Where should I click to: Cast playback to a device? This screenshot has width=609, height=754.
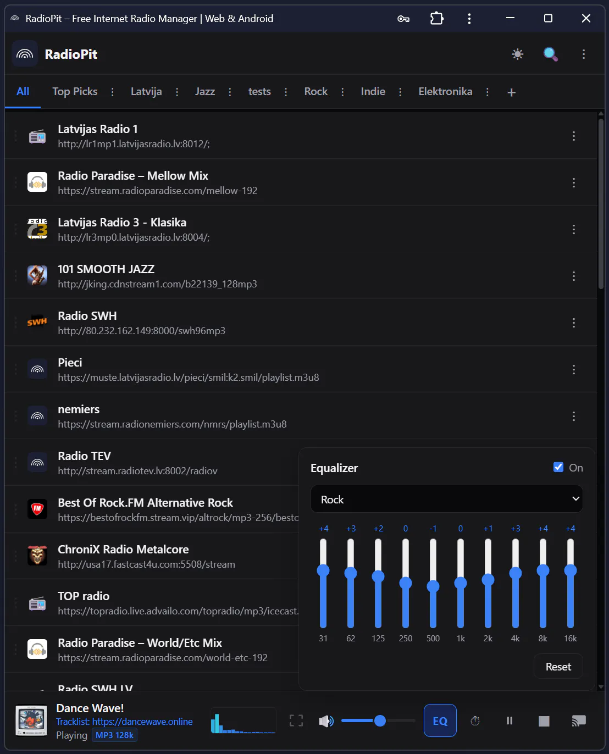[579, 720]
